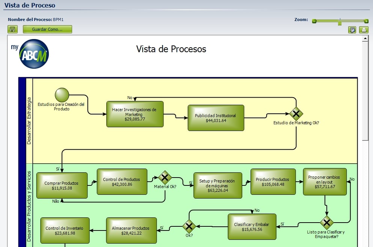373x247 pixels.
Task: Select the Clasificar y Embalar activity
Action: 252,227
